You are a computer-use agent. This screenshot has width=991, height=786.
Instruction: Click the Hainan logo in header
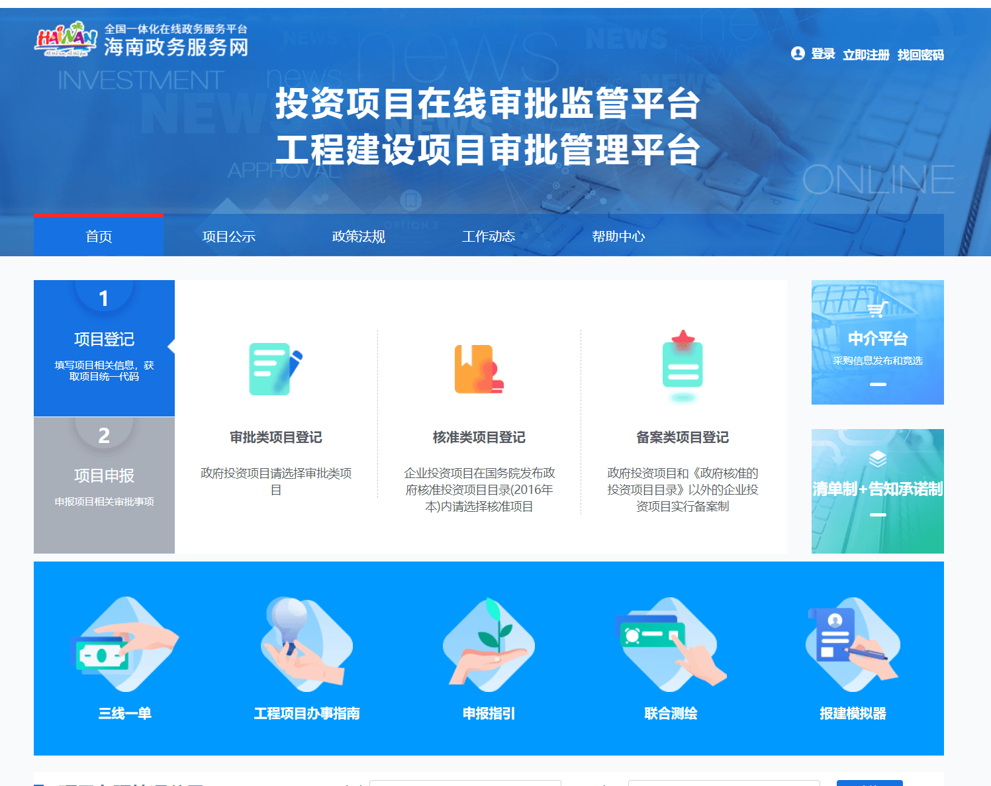(x=66, y=39)
